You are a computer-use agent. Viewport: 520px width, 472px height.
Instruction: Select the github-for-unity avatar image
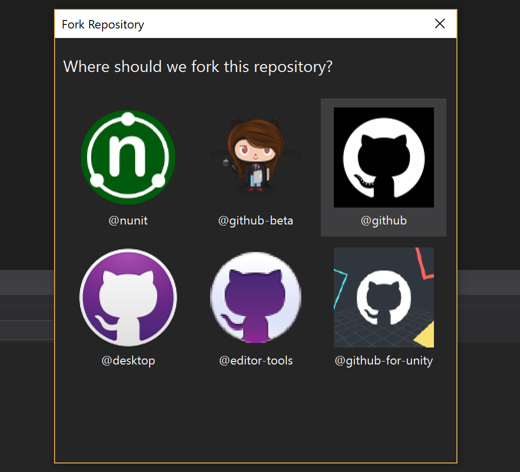(x=384, y=297)
